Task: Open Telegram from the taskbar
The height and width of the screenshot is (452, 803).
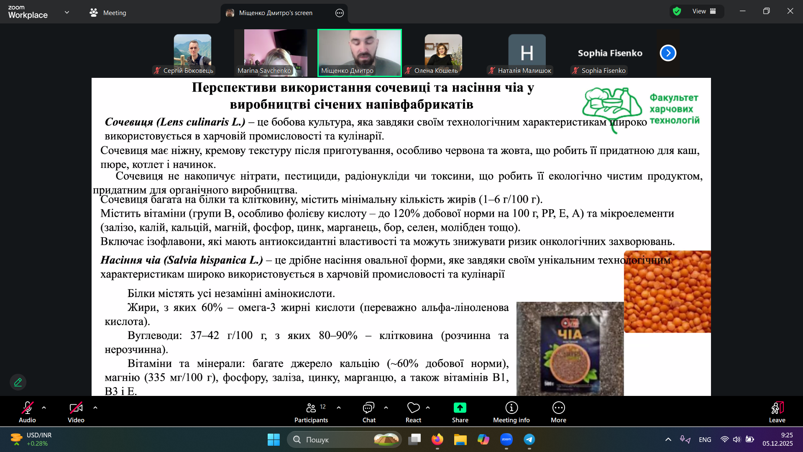Action: click(x=529, y=439)
